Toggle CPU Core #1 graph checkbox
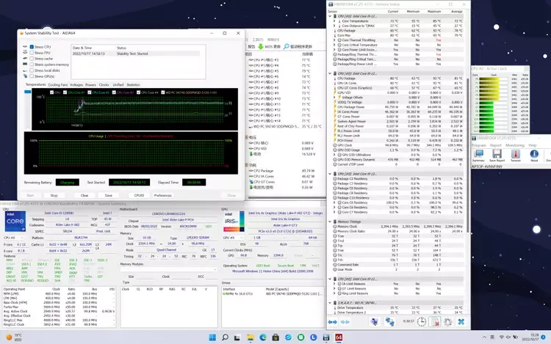This screenshot has height=344, width=551. click(x=65, y=92)
